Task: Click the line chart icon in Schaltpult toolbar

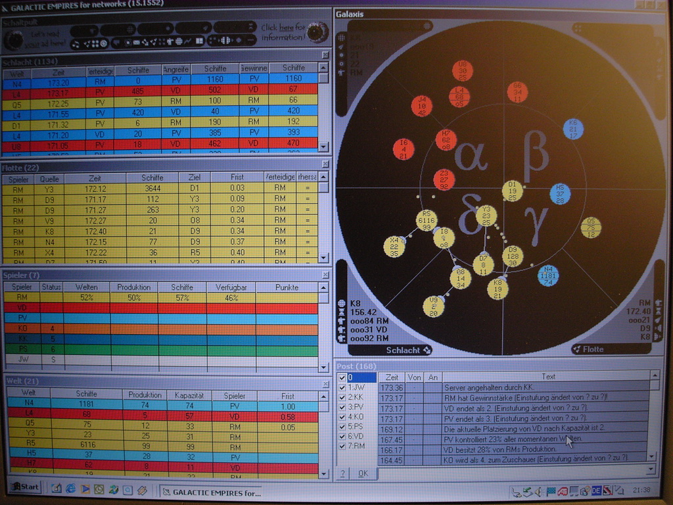Action: [x=187, y=41]
